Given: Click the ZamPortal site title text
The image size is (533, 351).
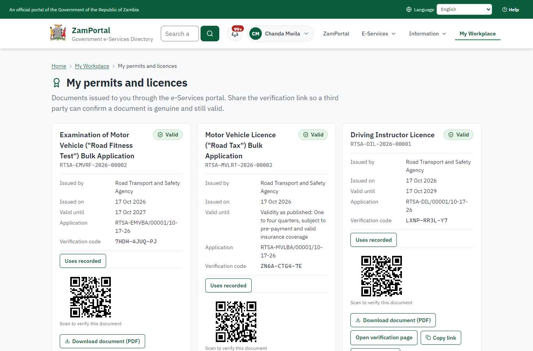Looking at the screenshot, I should (x=91, y=30).
